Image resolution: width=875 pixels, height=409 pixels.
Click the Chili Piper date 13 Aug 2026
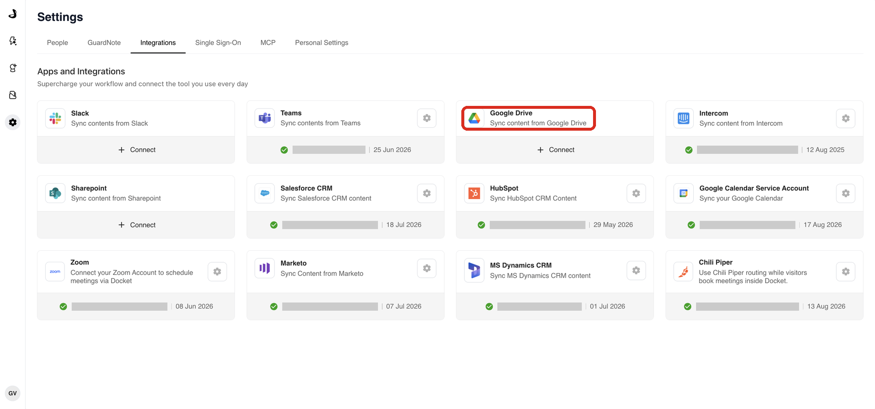(826, 306)
